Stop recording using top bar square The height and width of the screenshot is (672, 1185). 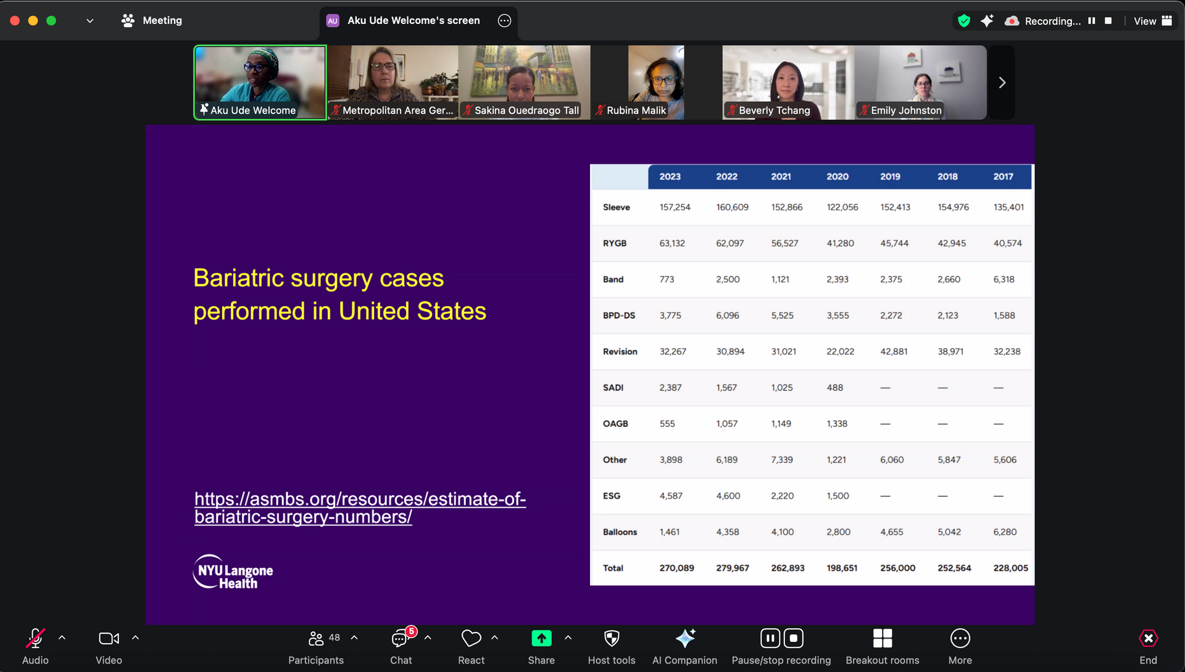[1108, 21]
